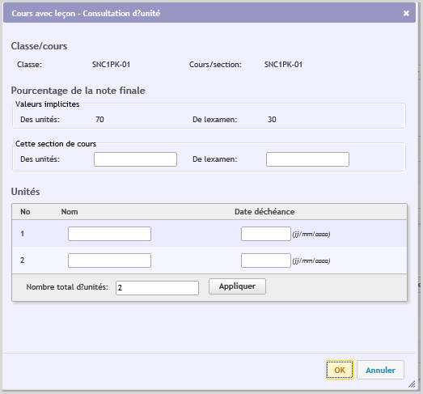The width and height of the screenshot is (423, 394).
Task: Click the Nombre total d?unités label
Action: (x=67, y=287)
